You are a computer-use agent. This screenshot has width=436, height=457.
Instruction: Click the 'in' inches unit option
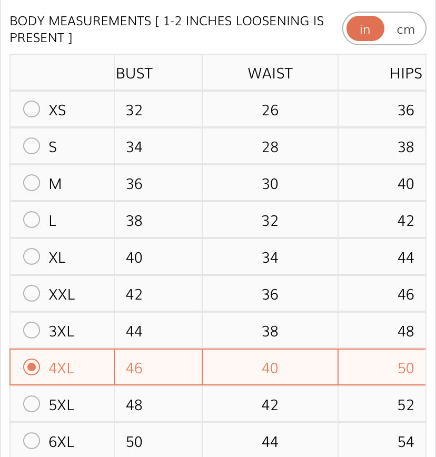[365, 29]
